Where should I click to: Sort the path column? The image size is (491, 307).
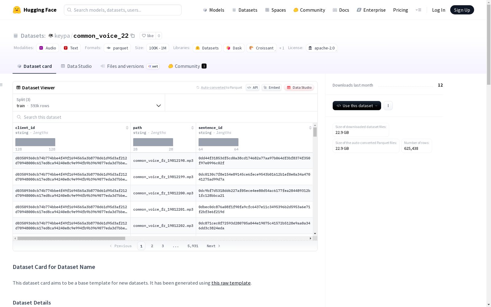coord(192,128)
